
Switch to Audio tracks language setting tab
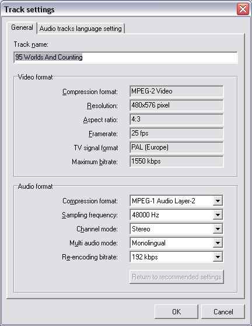click(80, 29)
